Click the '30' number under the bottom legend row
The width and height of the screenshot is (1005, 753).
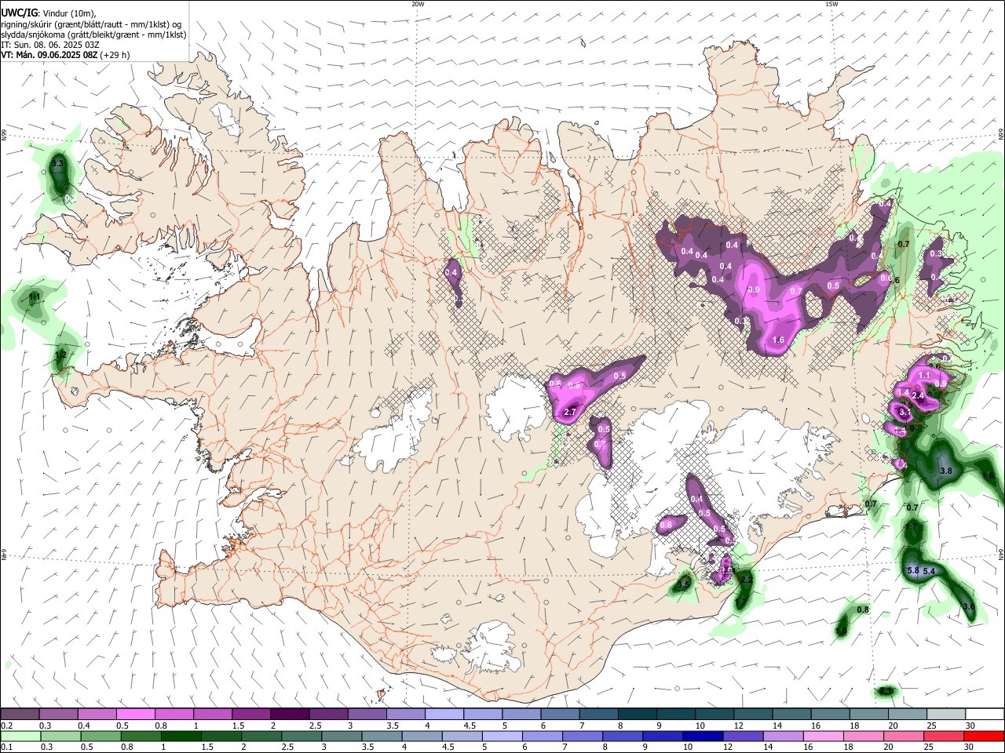(970, 748)
